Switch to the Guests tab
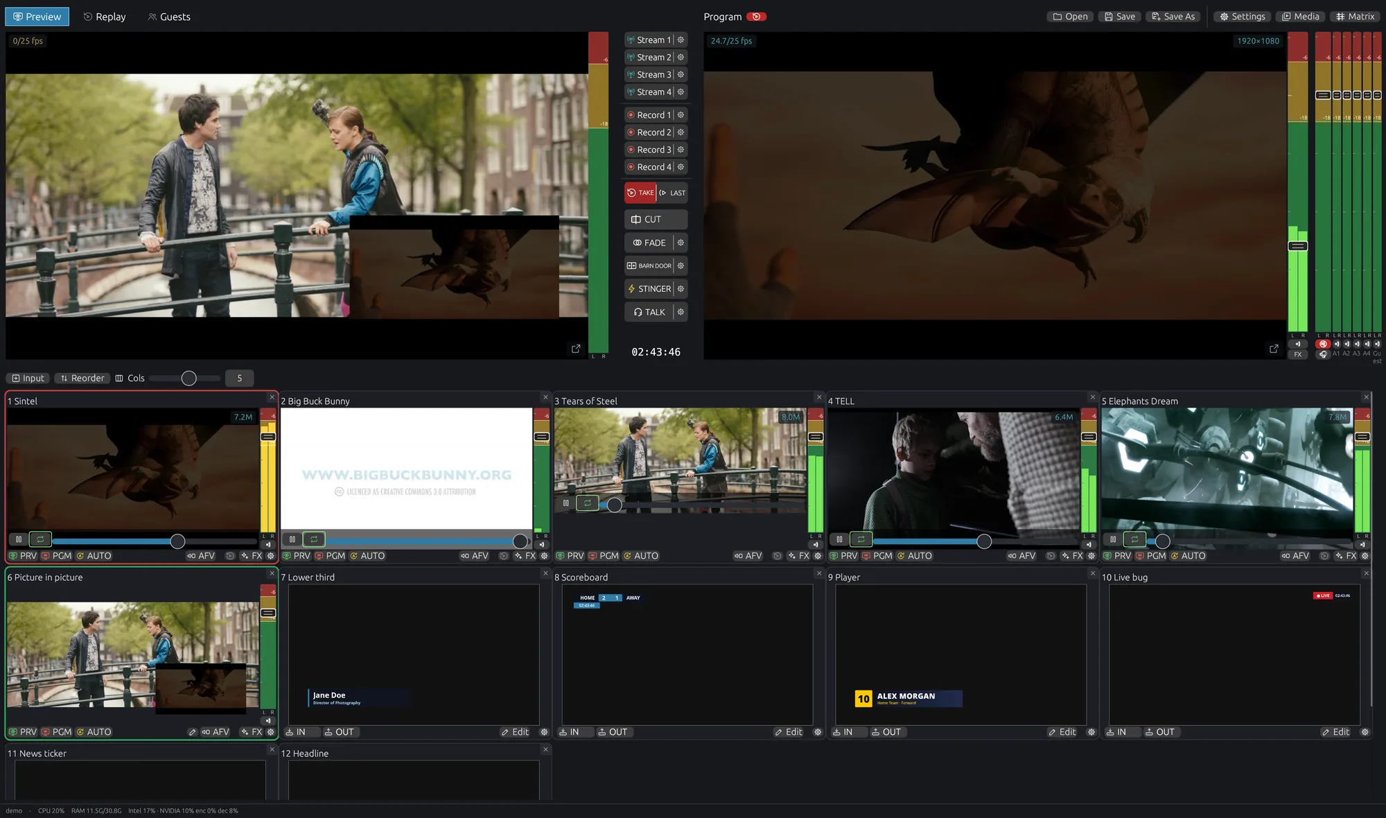Image resolution: width=1386 pixels, height=818 pixels. 169,17
